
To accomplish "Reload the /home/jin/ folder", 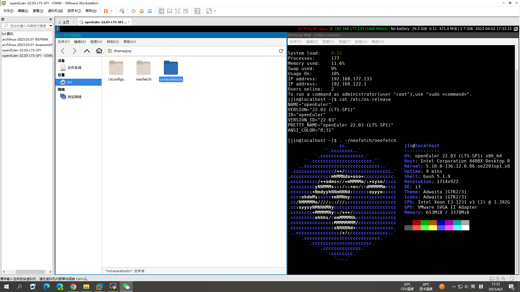I will (281, 51).
